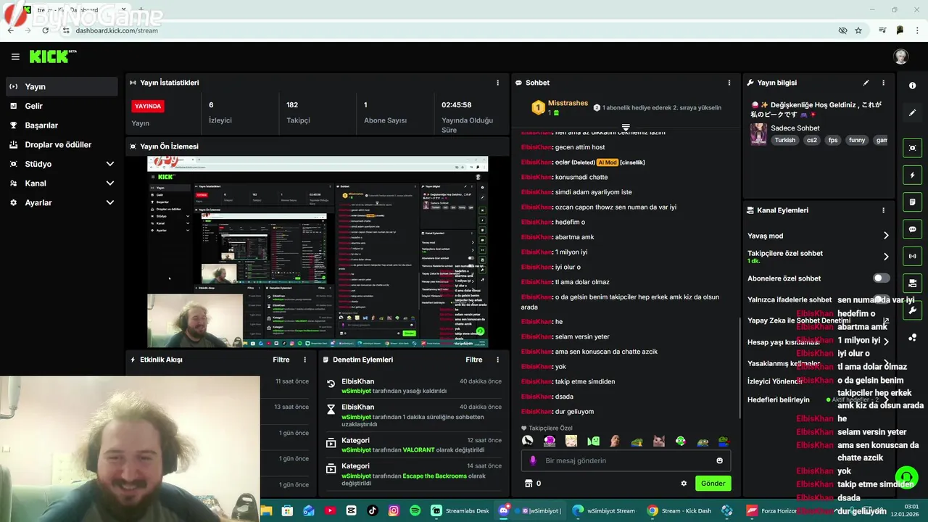Open Droplar ve ödüller page
This screenshot has height=522, width=928.
62,144
